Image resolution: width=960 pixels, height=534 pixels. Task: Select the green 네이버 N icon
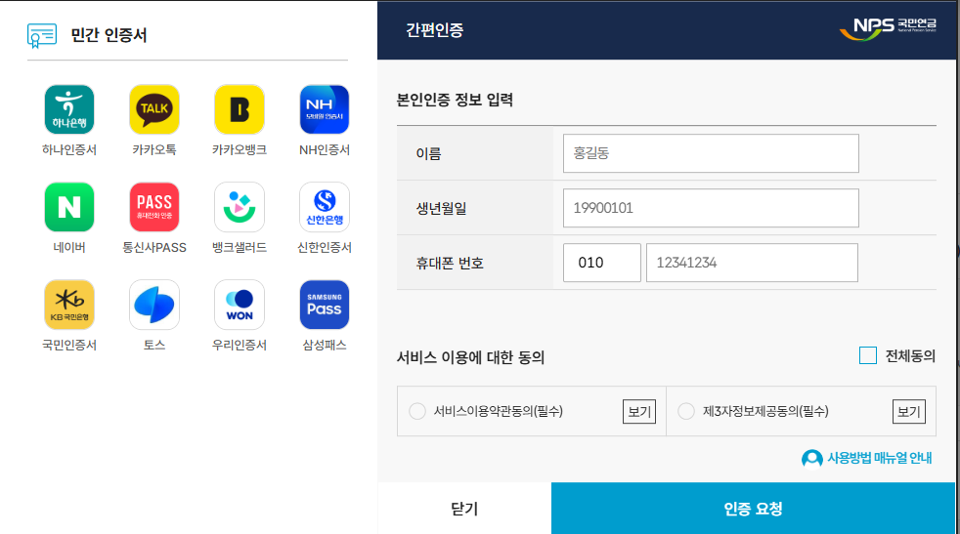pyautogui.click(x=69, y=207)
